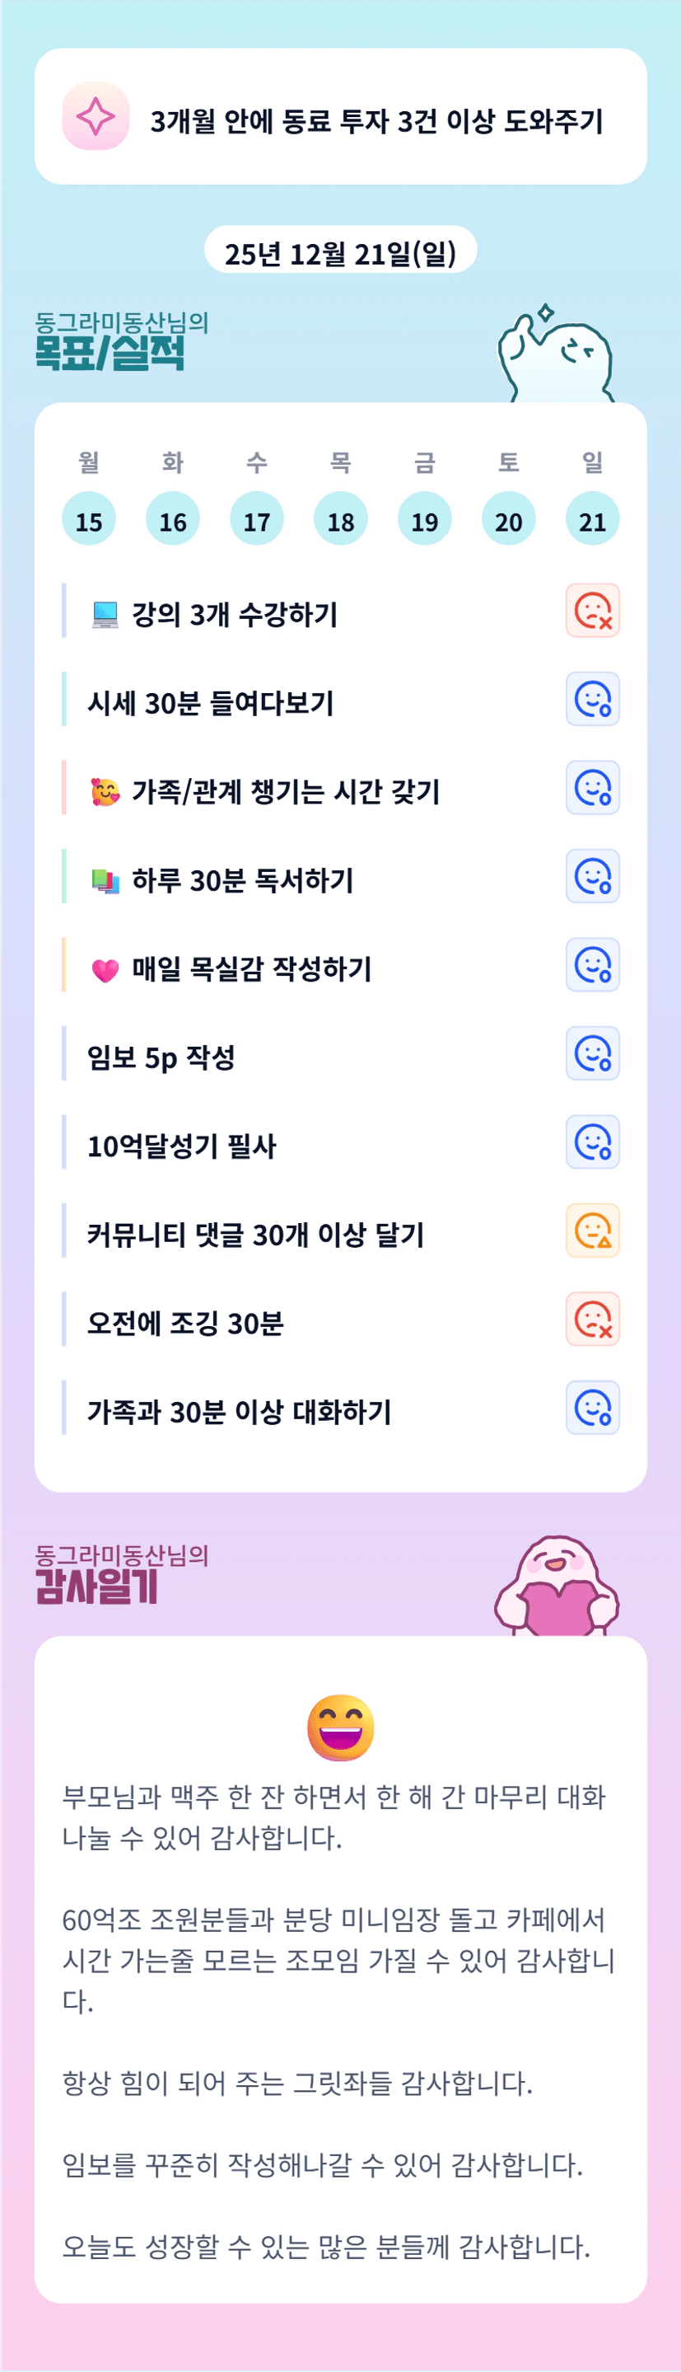This screenshot has width=681, height=2372.
Task: Click status face icon for 하루 30분 독서하기
Action: click(592, 875)
